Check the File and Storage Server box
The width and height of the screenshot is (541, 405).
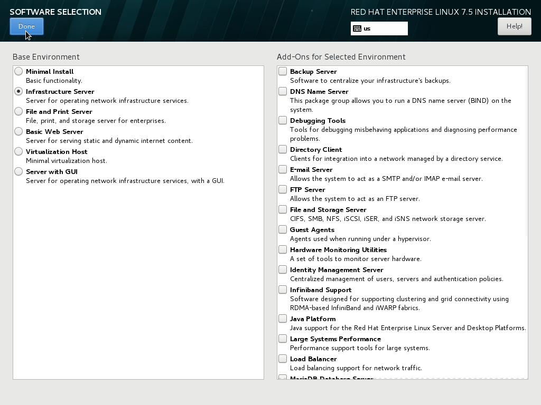click(283, 209)
